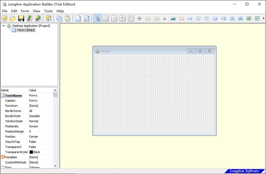Click StayOnTop value False
The width and height of the screenshot is (266, 174).
(x=32, y=142)
